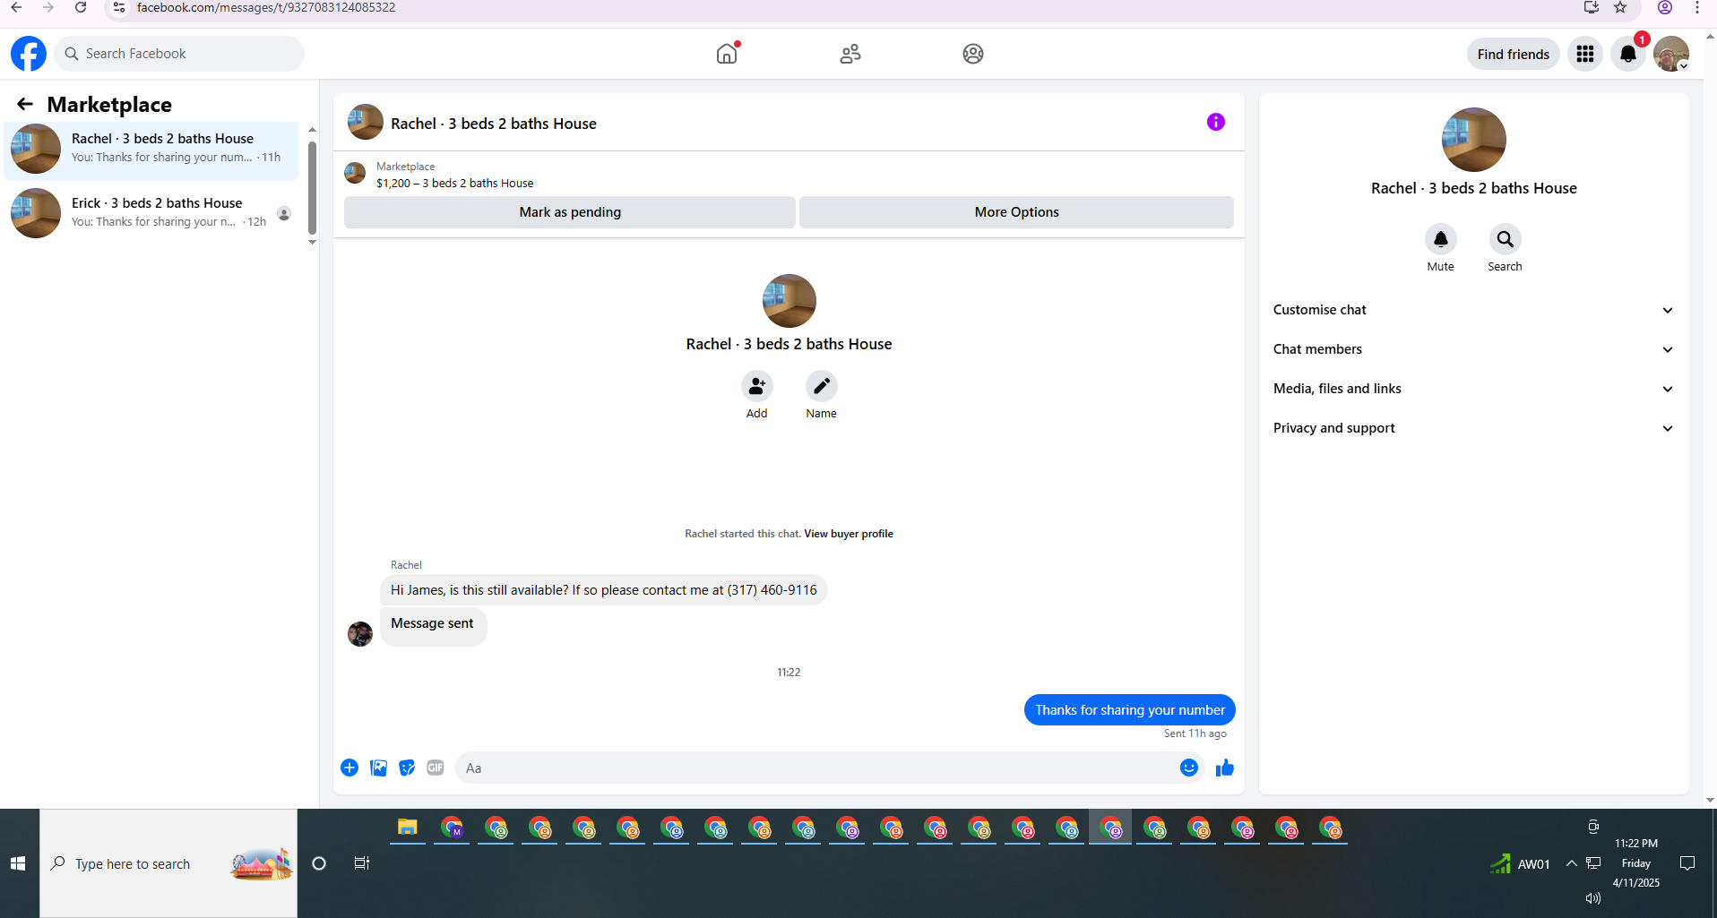Go back using the Marketplace back arrow
The image size is (1717, 918).
pyautogui.click(x=25, y=104)
